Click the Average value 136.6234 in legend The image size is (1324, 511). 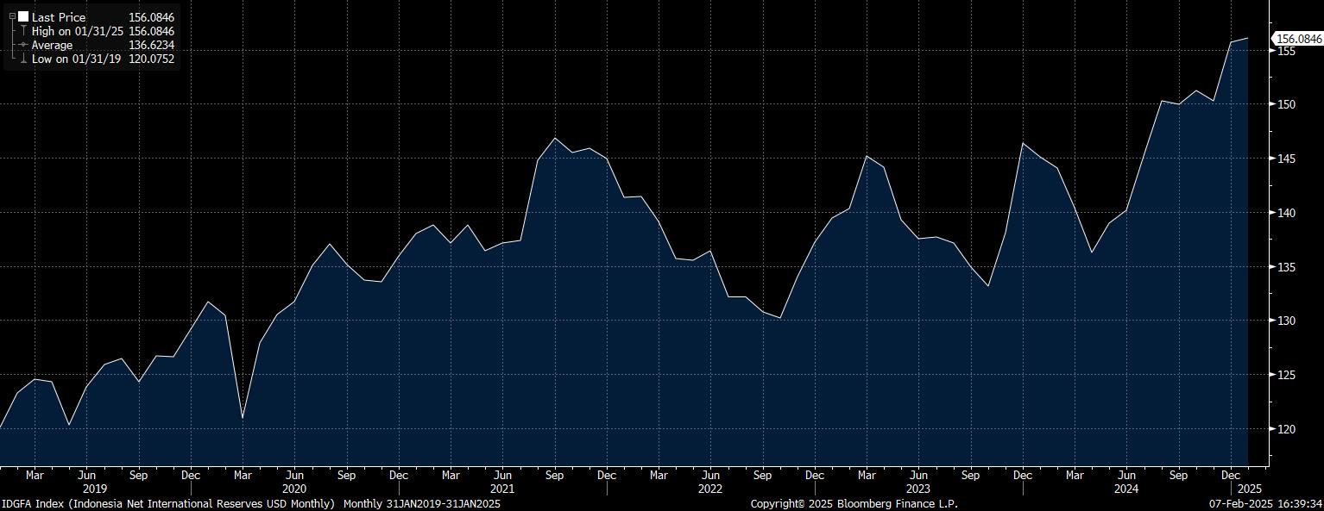[152, 45]
